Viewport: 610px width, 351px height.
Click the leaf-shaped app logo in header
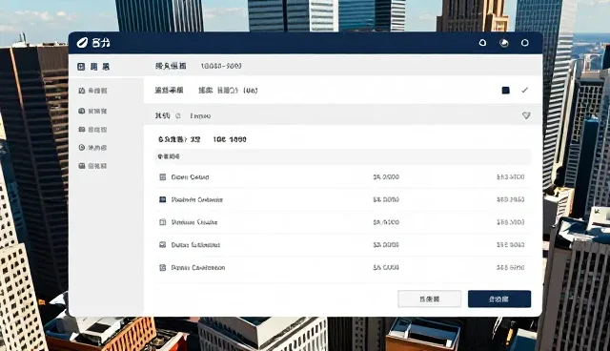coord(82,42)
